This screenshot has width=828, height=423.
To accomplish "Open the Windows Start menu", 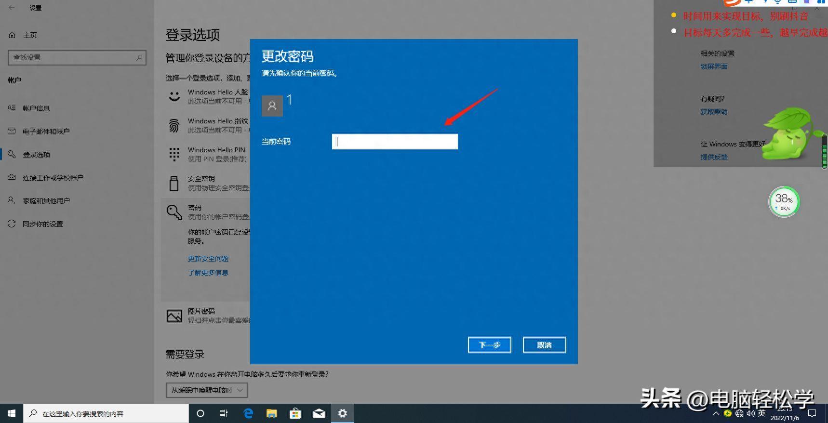I will (x=12, y=413).
